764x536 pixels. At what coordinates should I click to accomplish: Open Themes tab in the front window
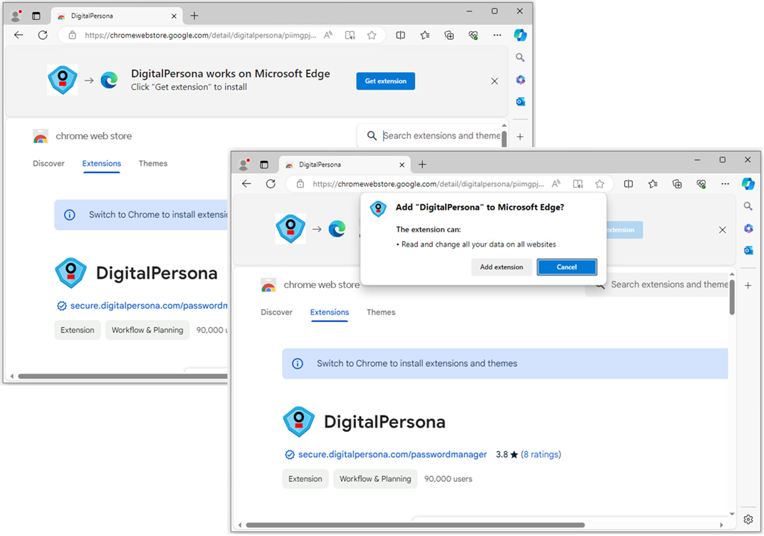pyautogui.click(x=381, y=312)
